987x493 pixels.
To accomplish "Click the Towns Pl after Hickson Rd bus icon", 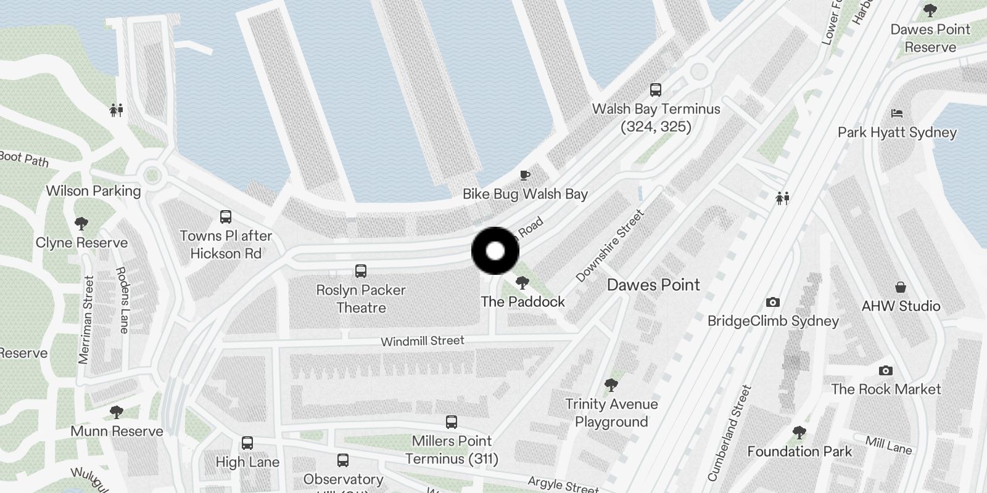I will coord(226,217).
